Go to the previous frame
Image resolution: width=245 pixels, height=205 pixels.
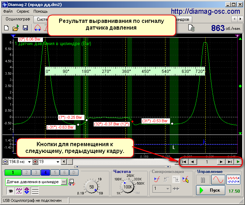tap(192, 162)
